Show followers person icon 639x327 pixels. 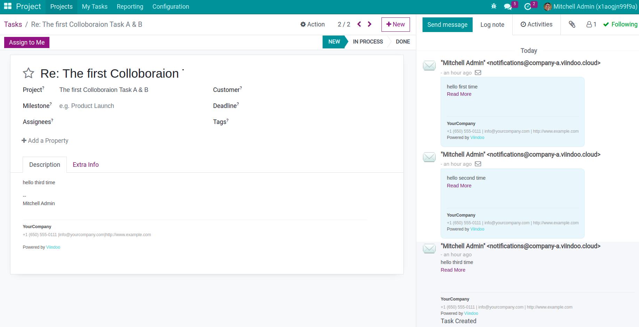[x=591, y=24]
